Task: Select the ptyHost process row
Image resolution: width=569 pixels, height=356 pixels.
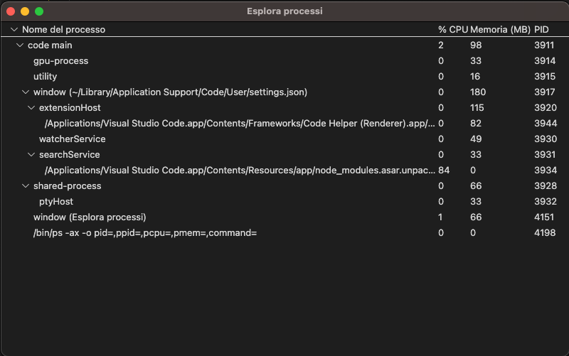Action: pyautogui.click(x=284, y=202)
